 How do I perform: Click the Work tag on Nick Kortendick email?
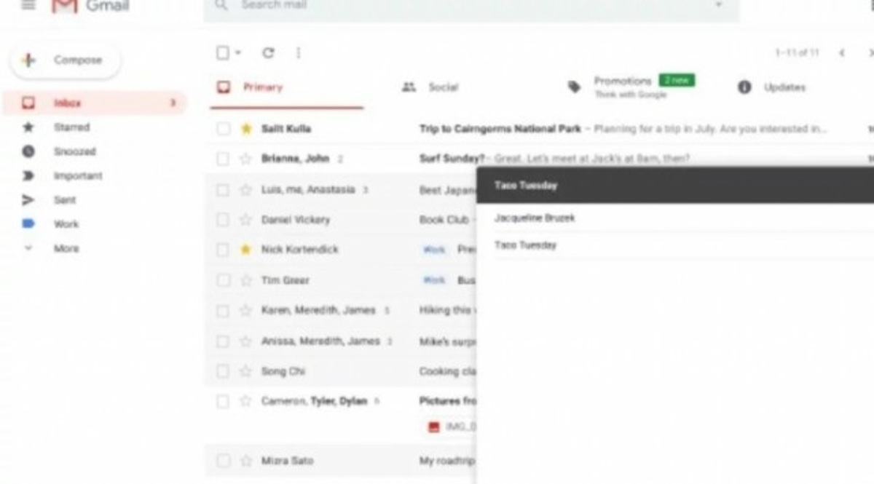434,250
